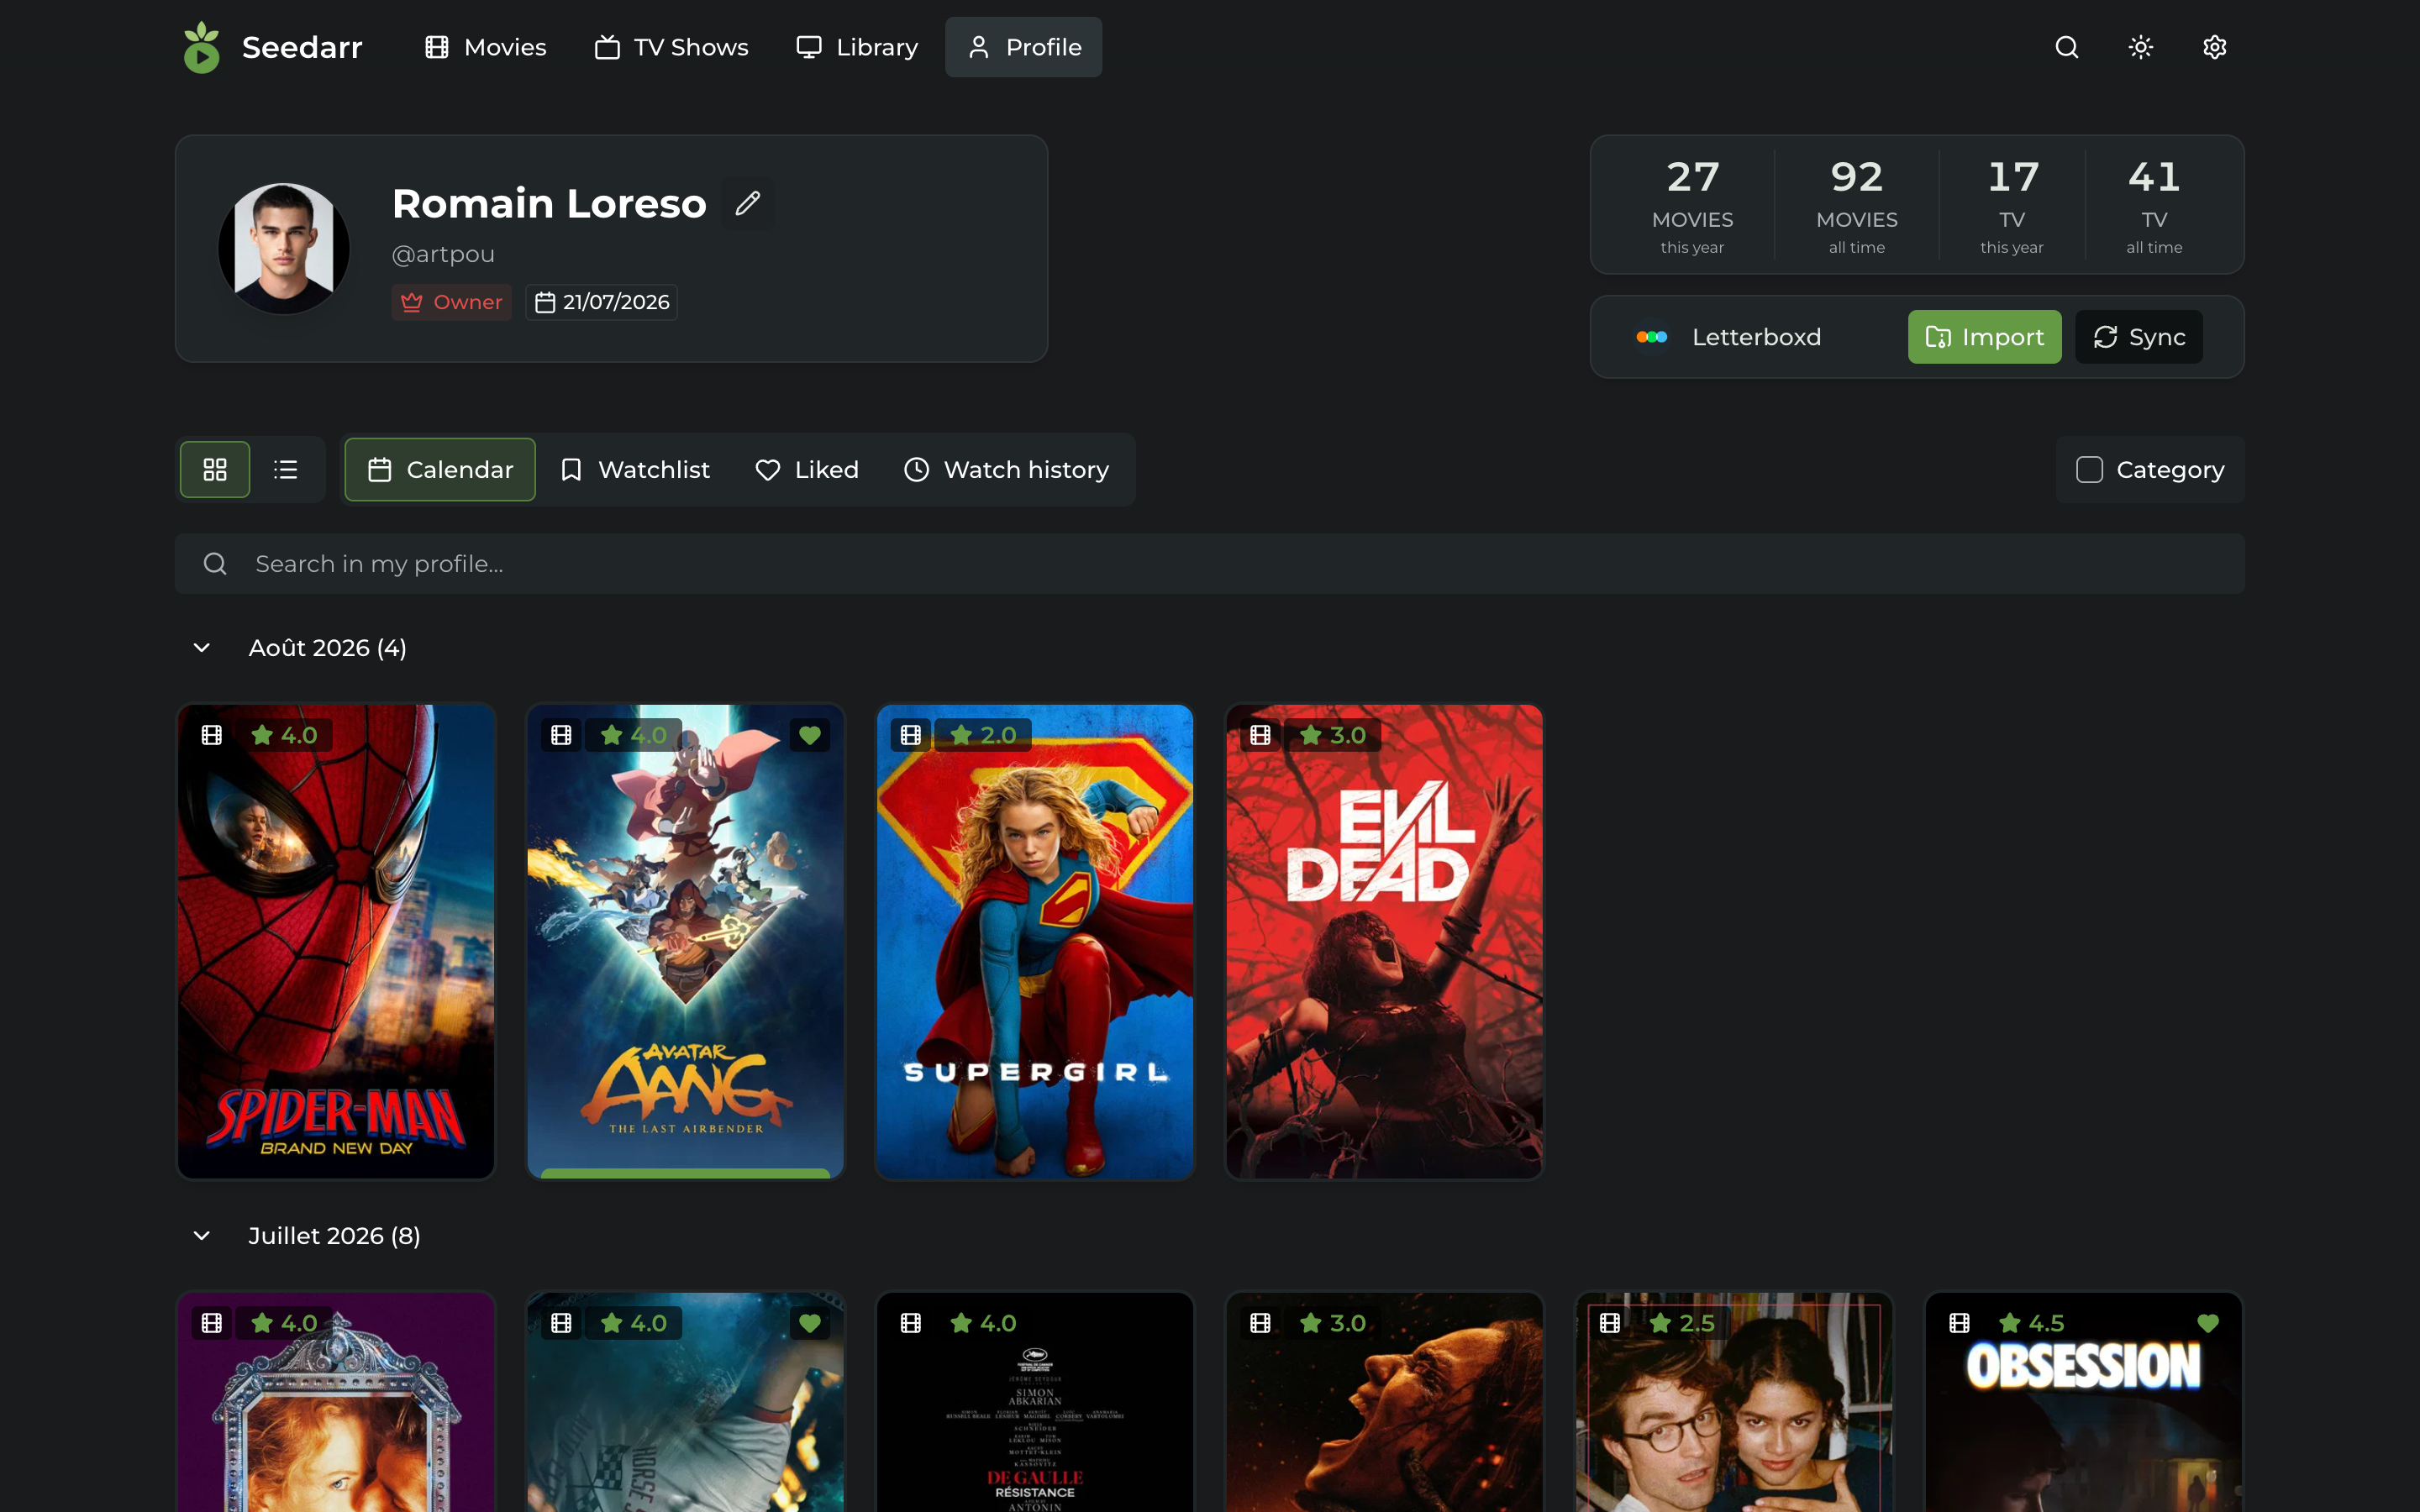
Task: Go to TV Shows in navigation
Action: [x=671, y=47]
